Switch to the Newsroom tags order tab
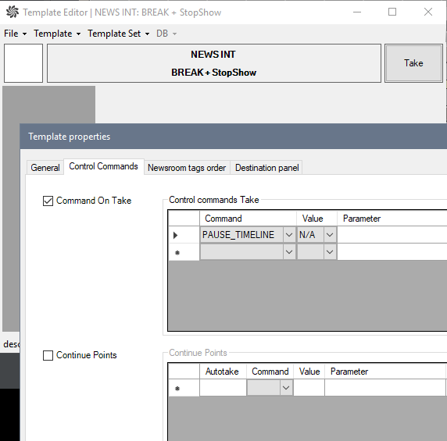The image size is (447, 441). [x=187, y=167]
